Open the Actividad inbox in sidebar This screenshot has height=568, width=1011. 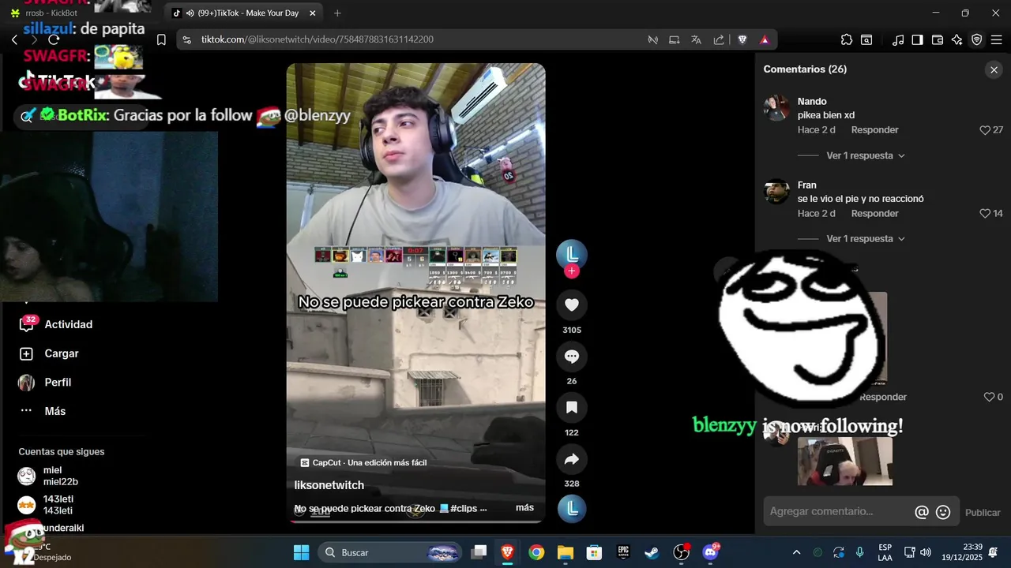click(x=55, y=324)
